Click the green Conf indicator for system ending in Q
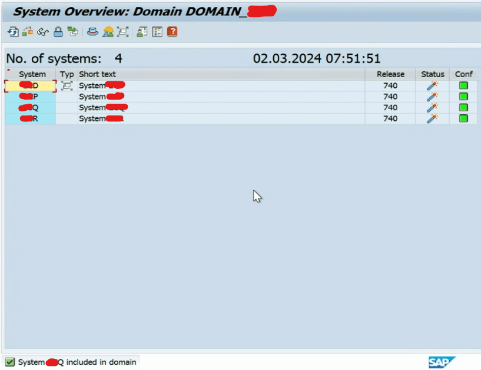The height and width of the screenshot is (370, 481). (x=463, y=107)
